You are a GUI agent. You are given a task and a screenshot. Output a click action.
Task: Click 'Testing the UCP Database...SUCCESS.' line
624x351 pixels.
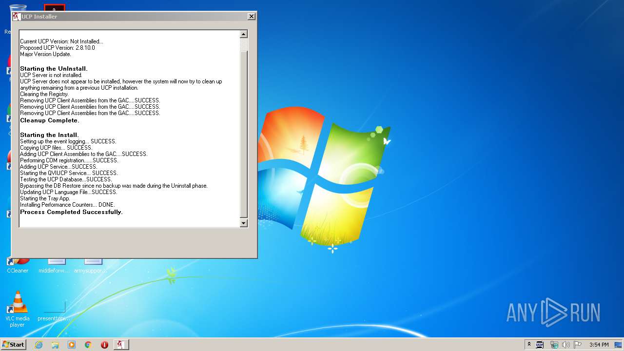(x=66, y=179)
